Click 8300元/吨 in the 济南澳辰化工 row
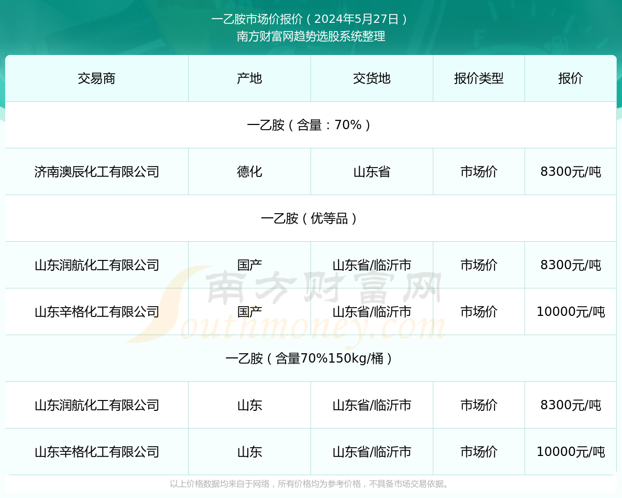Viewport: 622px width, 498px height. [x=571, y=172]
